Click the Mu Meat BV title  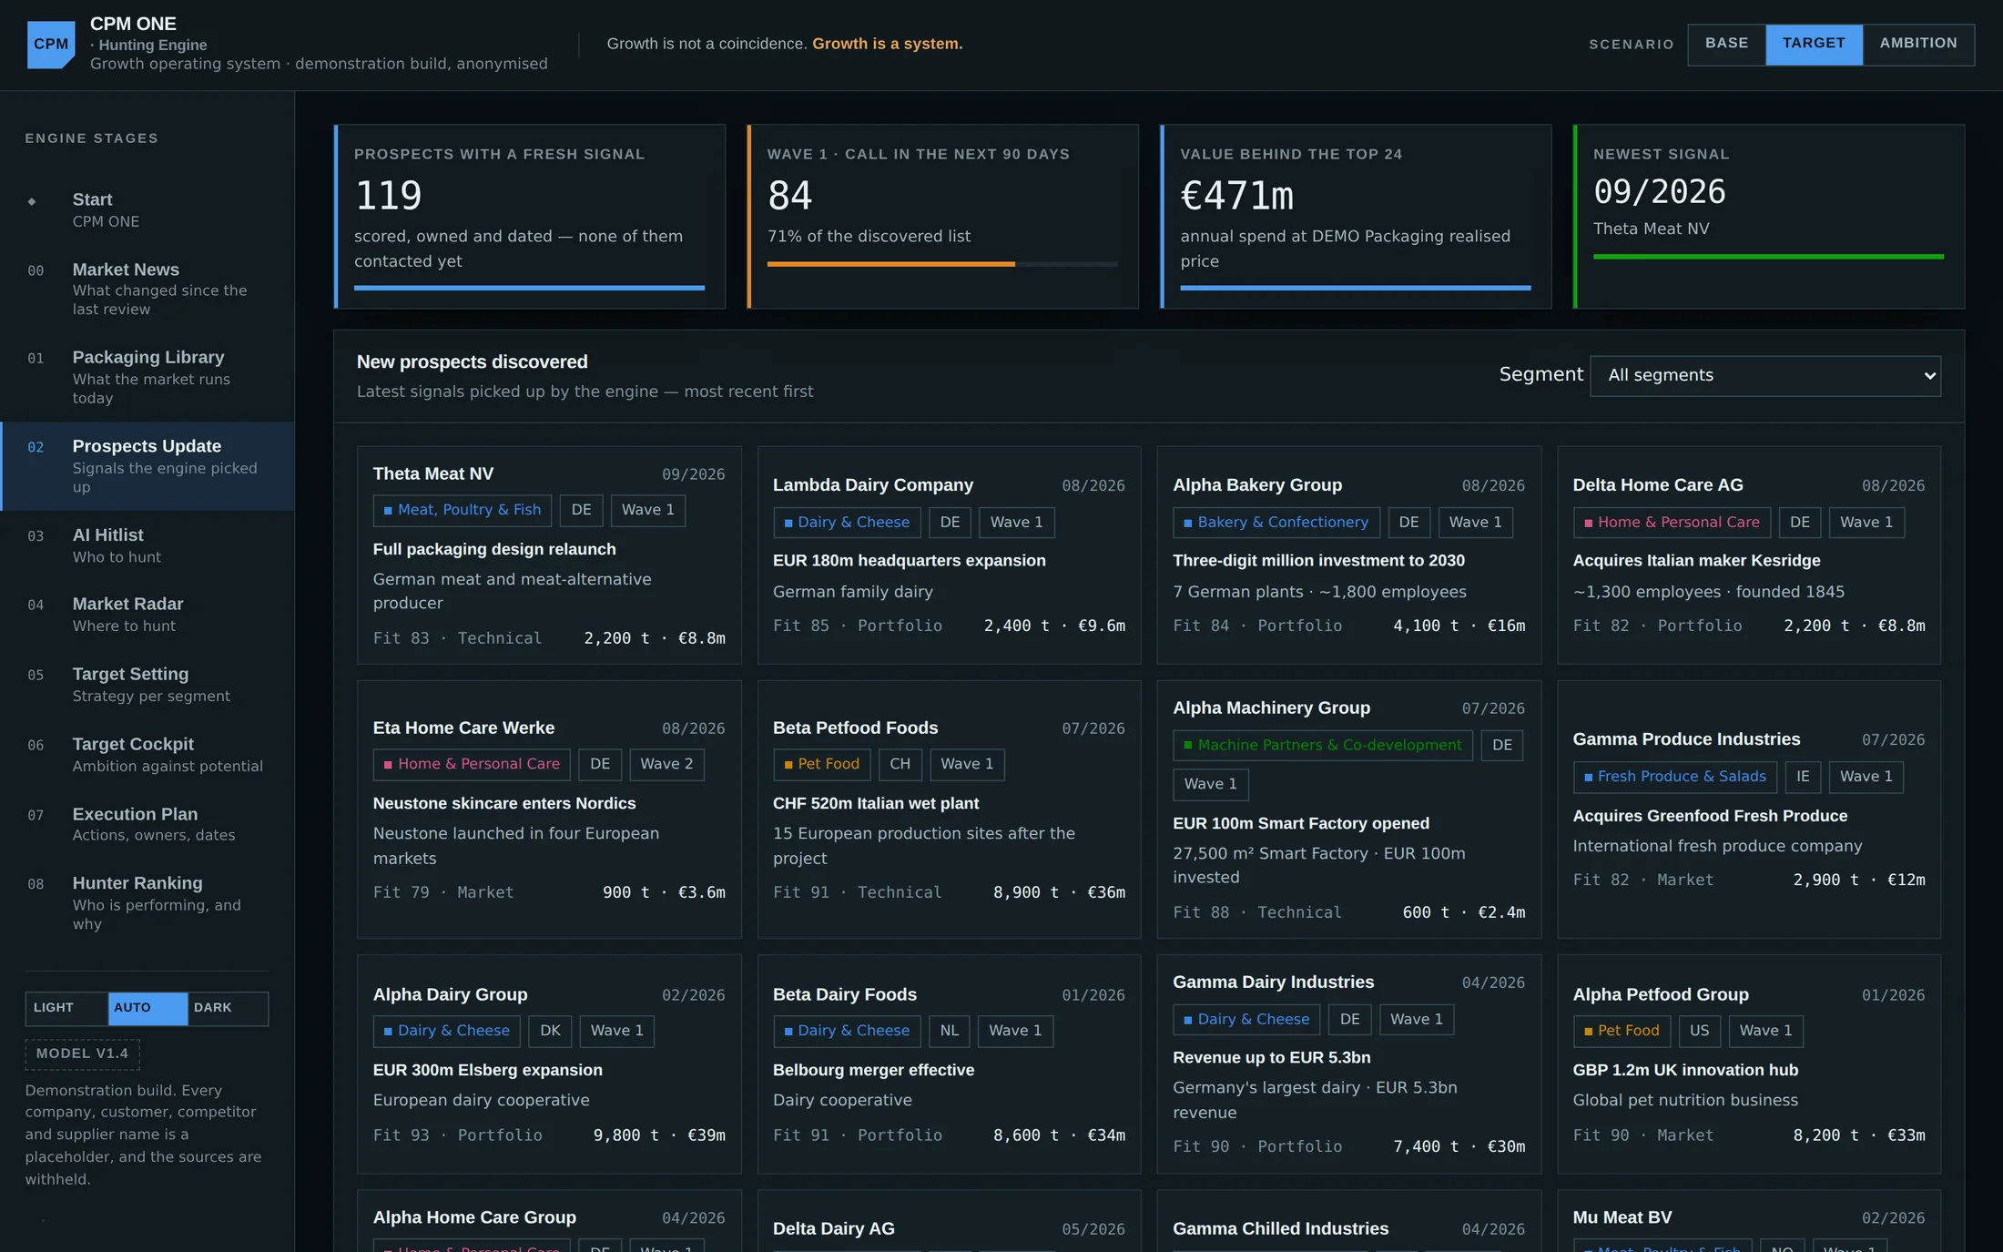tap(1622, 1217)
